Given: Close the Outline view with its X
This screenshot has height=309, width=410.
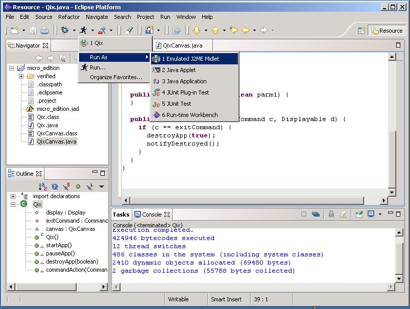Looking at the screenshot, I should pyautogui.click(x=39, y=174).
